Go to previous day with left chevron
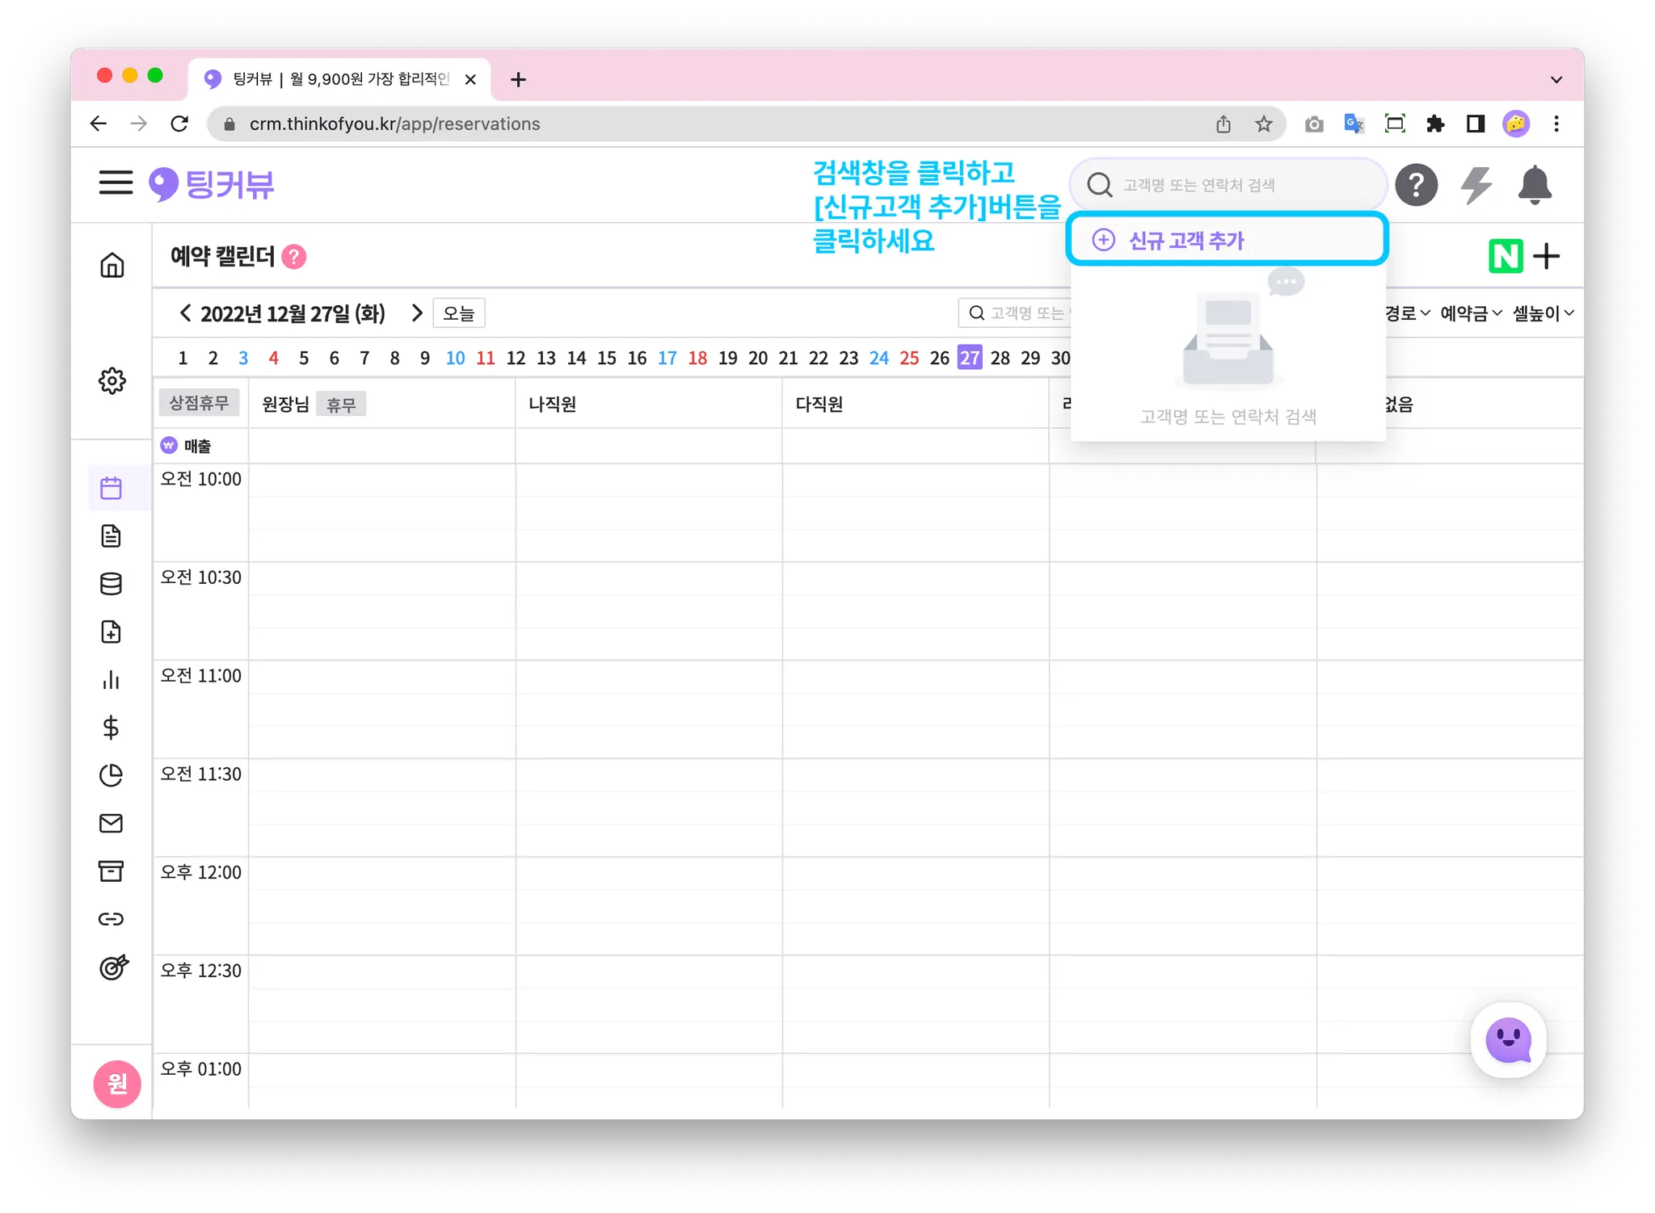 pyautogui.click(x=185, y=313)
